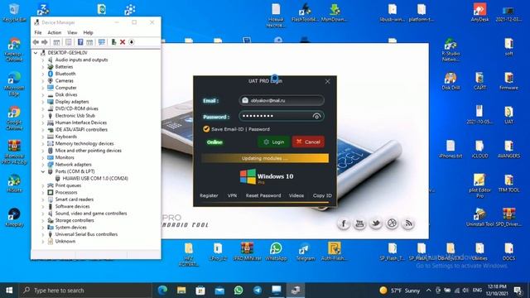The width and height of the screenshot is (530, 298).
Task: Click the Reset Password link
Action: (263, 195)
